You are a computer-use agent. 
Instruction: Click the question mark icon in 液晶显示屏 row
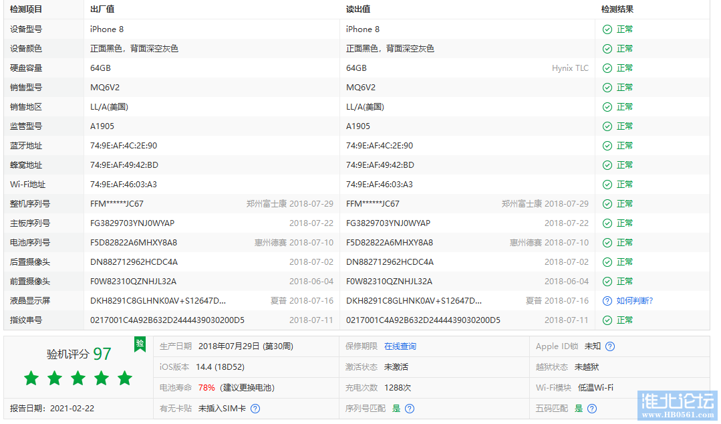point(607,301)
